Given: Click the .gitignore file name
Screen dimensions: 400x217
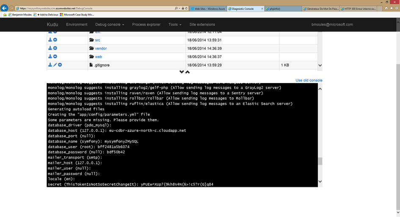Looking at the screenshot, I should click(102, 65).
